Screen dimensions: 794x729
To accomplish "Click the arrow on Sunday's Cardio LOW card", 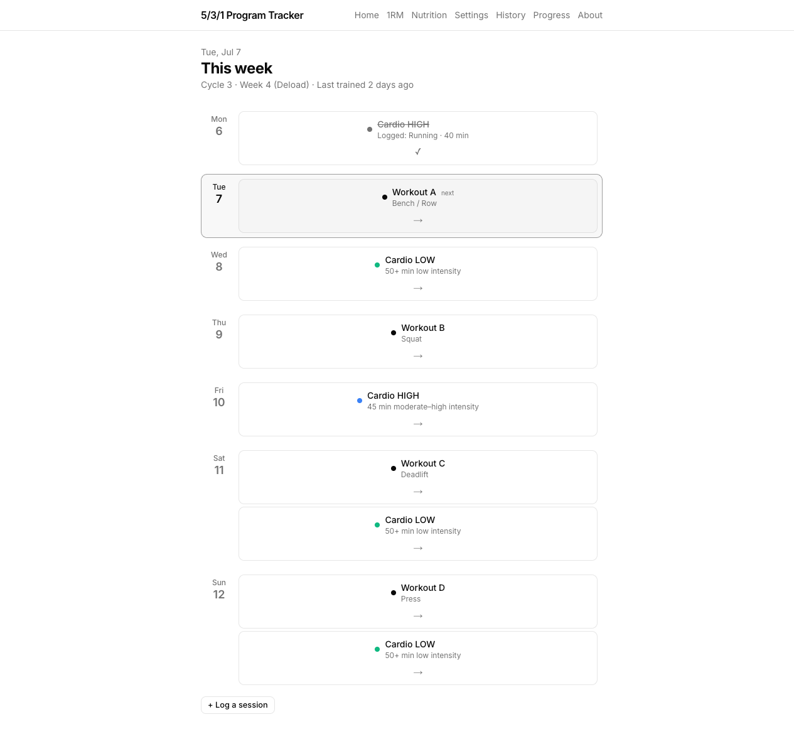I will coord(418,672).
